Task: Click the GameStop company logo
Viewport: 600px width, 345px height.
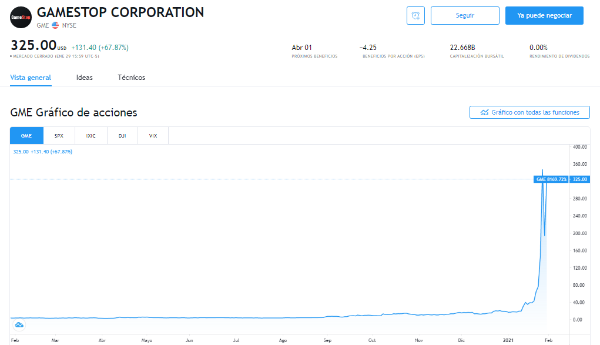Action: click(x=21, y=17)
